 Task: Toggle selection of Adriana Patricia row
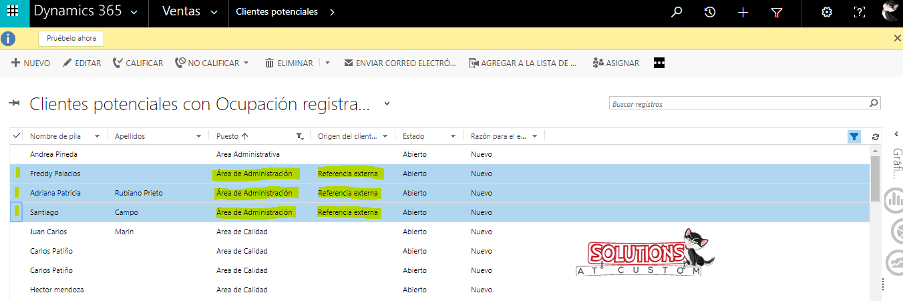point(18,192)
